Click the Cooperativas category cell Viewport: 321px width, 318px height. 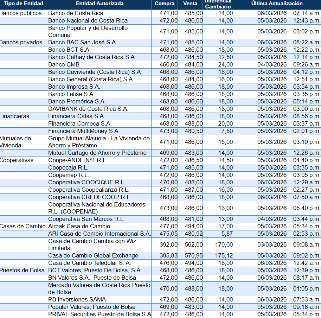(17, 160)
